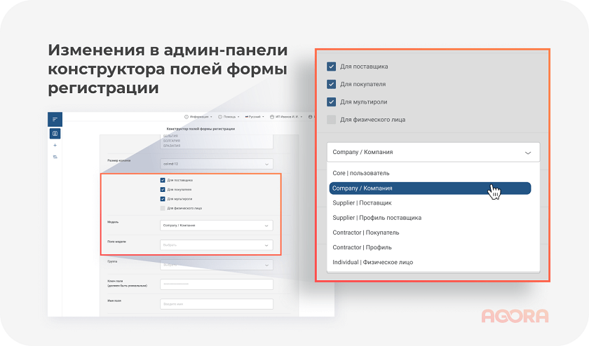Click the sidebar icon under the plus
The width and height of the screenshot is (589, 346).
(55, 157)
